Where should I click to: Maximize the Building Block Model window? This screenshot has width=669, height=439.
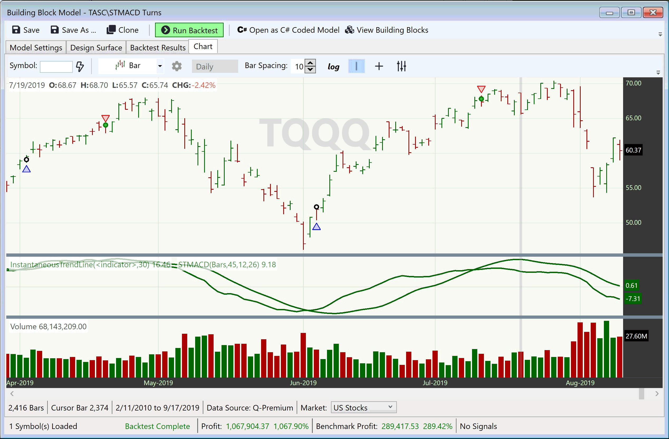click(631, 13)
